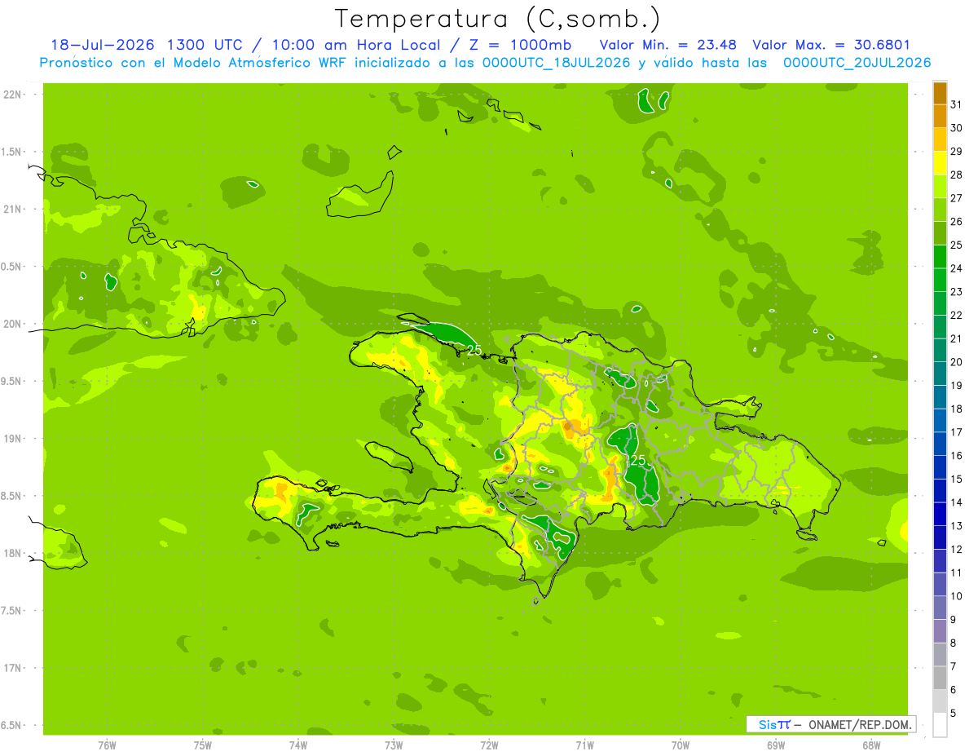The height and width of the screenshot is (756, 978).
Task: Pick the green legend swatch between 24 and 25
Action: (940, 257)
